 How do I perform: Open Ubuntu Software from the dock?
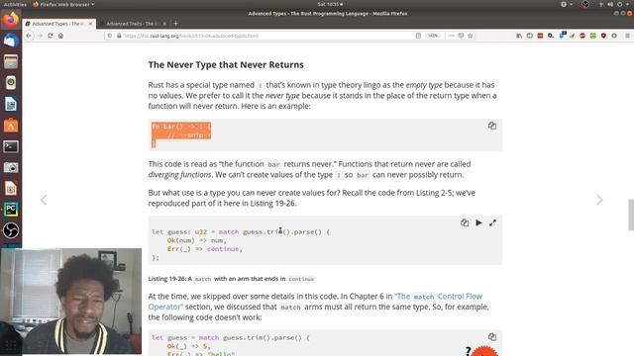[x=11, y=126]
